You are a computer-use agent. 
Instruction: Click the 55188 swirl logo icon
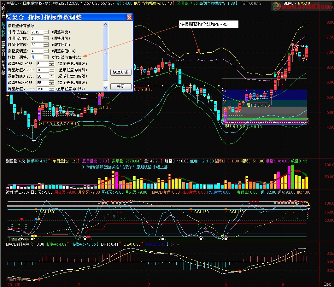[276, 6]
